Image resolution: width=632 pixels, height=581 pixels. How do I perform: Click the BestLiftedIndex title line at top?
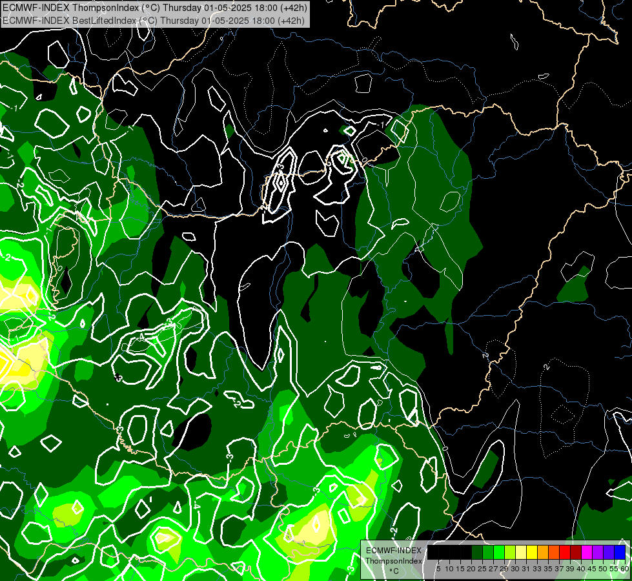[154, 20]
